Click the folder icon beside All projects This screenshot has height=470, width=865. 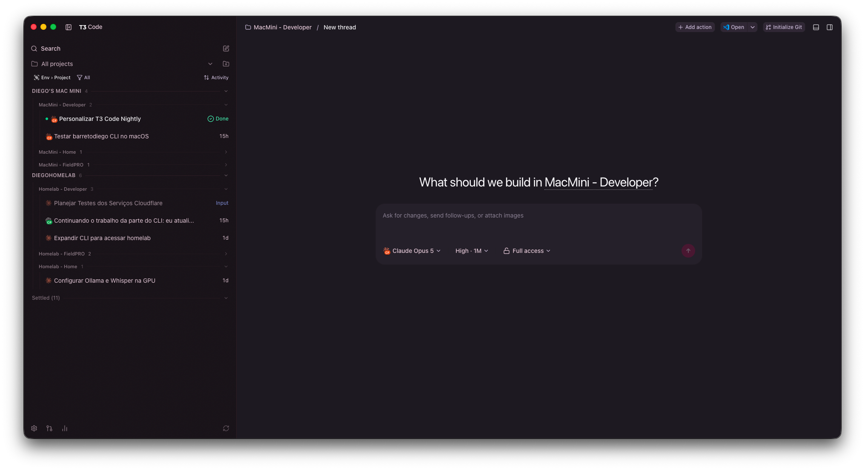(34, 64)
